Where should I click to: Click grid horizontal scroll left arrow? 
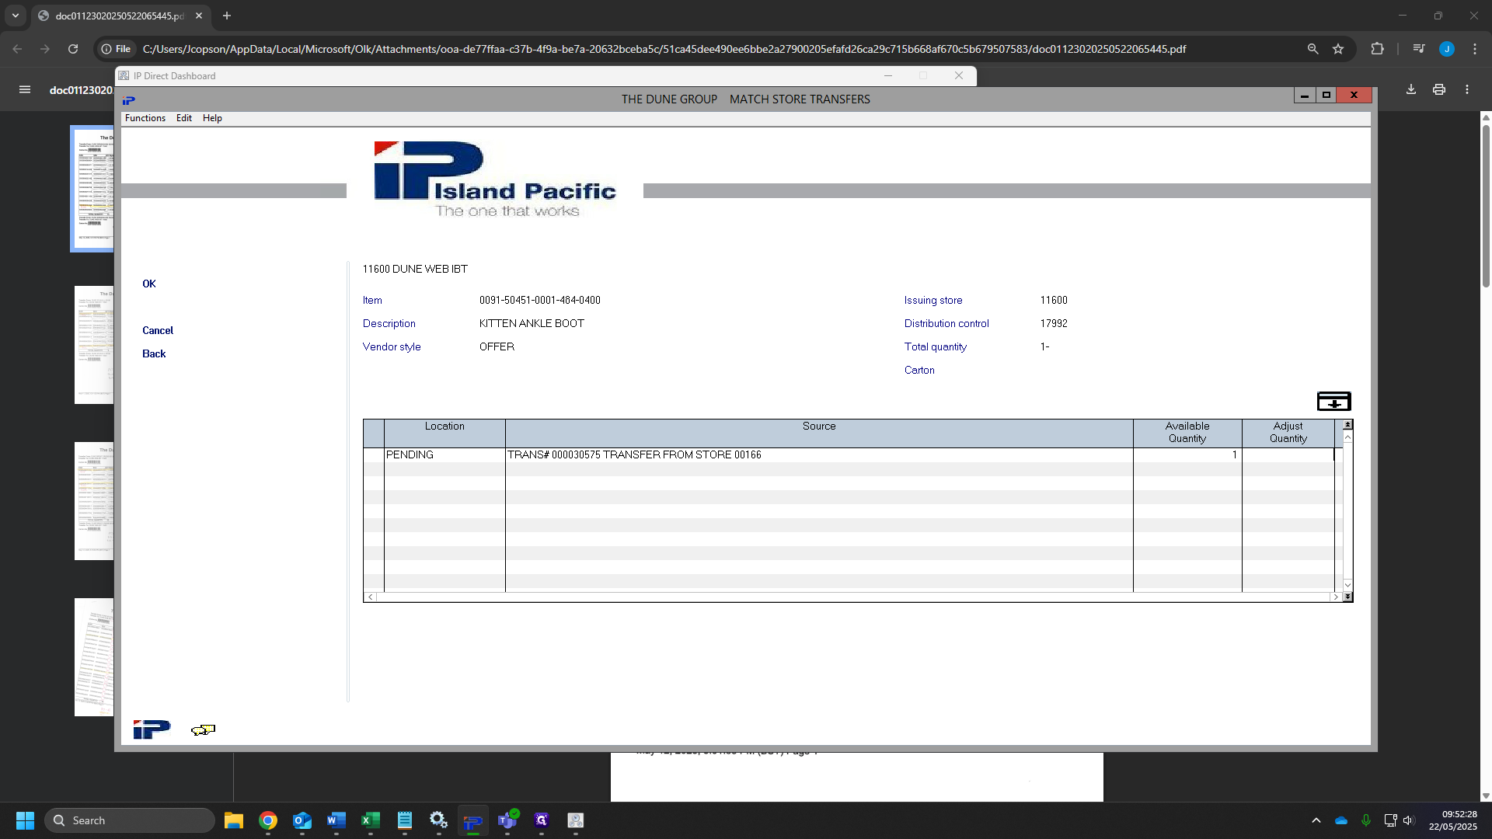pyautogui.click(x=371, y=597)
